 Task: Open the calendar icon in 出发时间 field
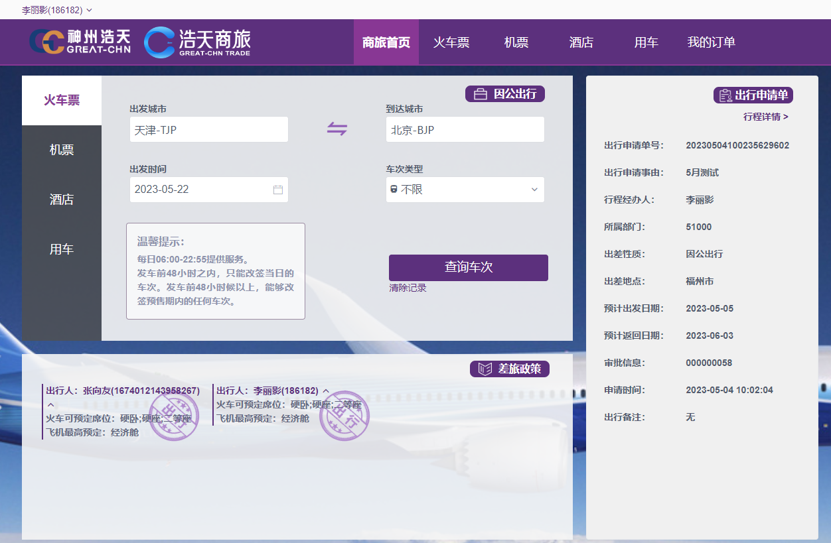(x=278, y=190)
